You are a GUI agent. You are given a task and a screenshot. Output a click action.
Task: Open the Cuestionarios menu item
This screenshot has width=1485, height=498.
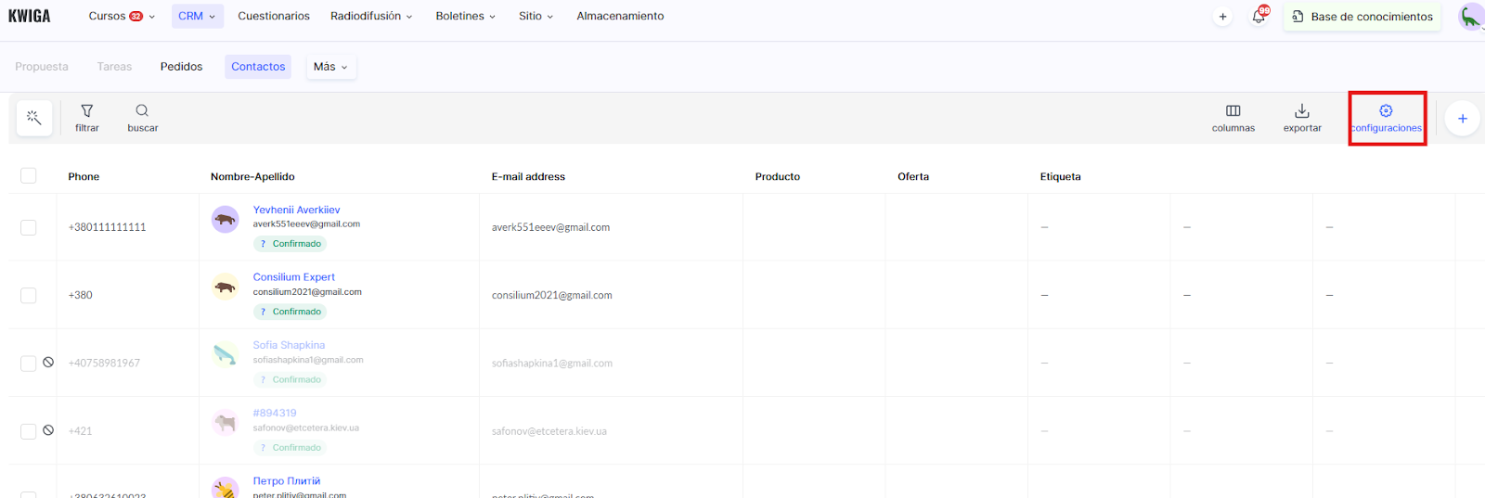coord(274,16)
